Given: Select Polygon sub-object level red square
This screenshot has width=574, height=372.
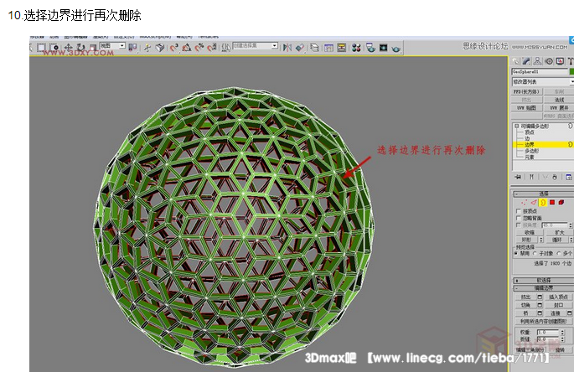Looking at the screenshot, I should [552, 203].
